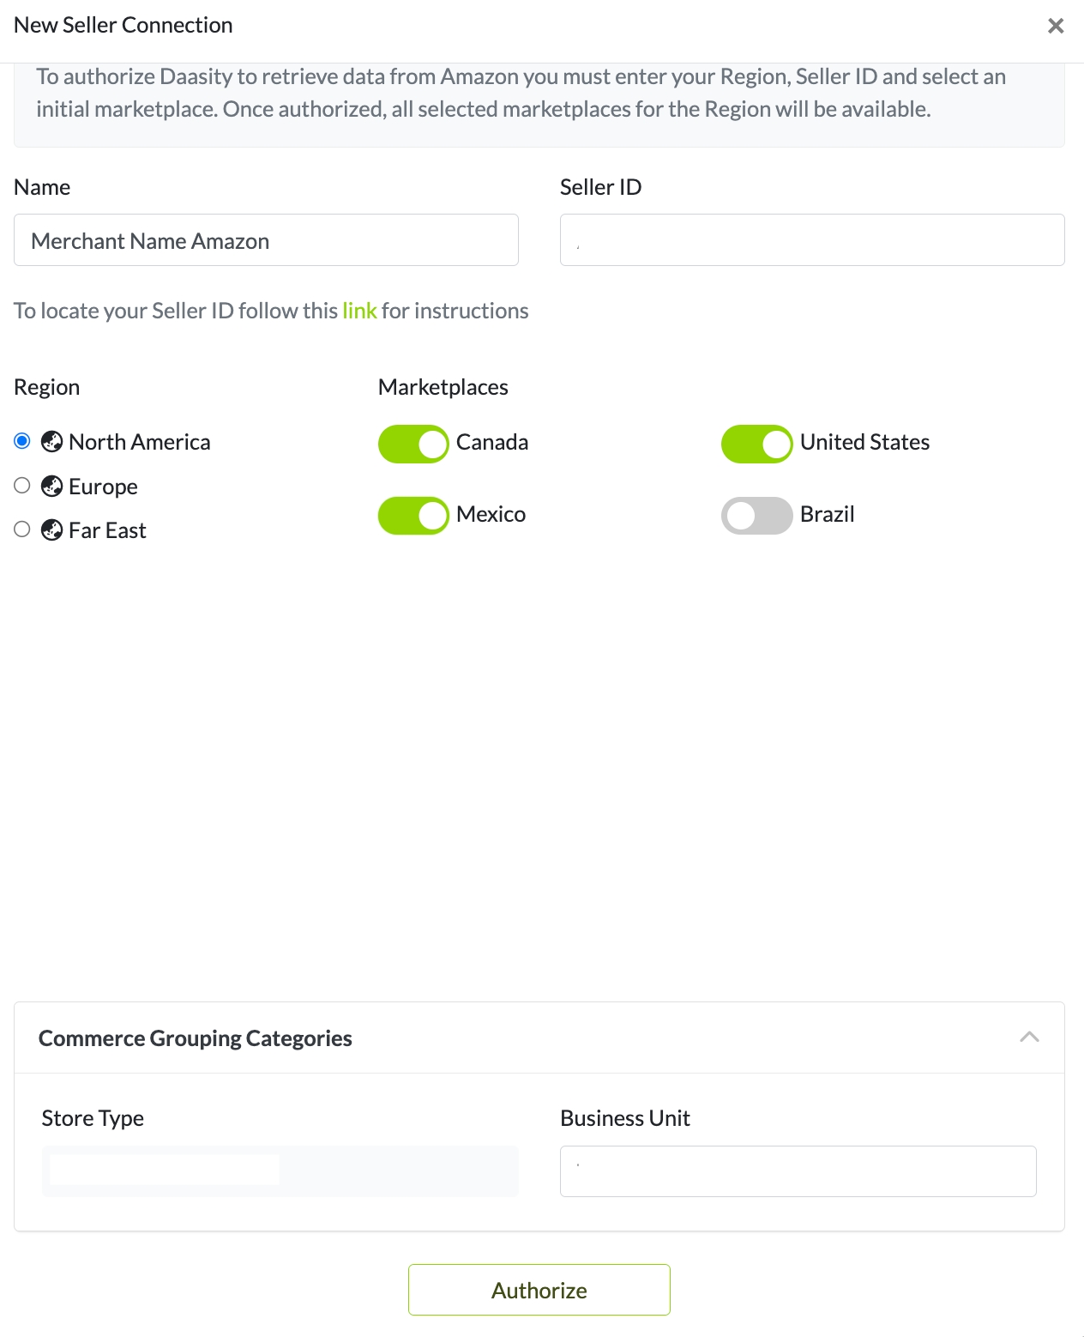The image size is (1084, 1337).
Task: Open the Seller ID instructions link
Action: pos(359,311)
